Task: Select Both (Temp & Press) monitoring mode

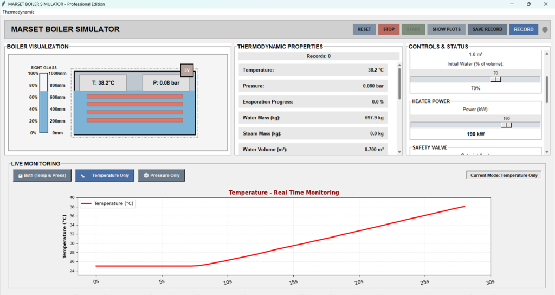Action: [x=42, y=175]
